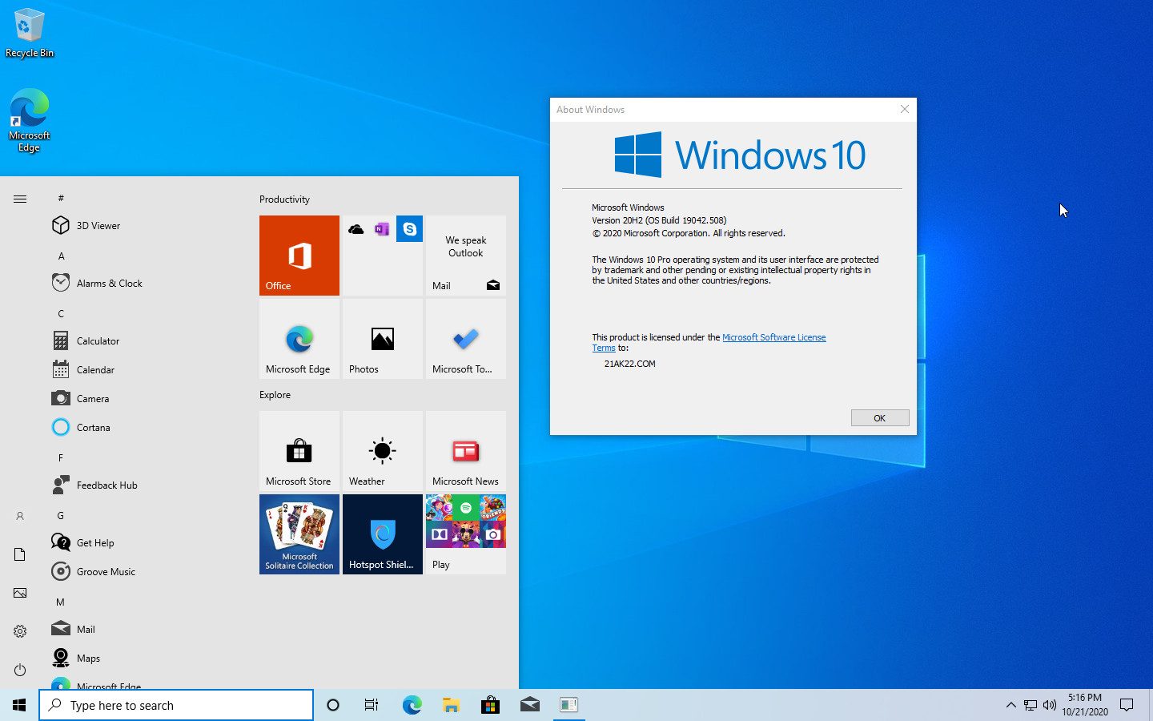Open the Microsoft Store tile
The image size is (1153, 721).
point(299,451)
